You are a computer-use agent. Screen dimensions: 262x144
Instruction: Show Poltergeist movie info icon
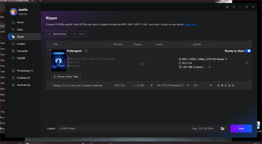pyautogui.click(x=86, y=51)
